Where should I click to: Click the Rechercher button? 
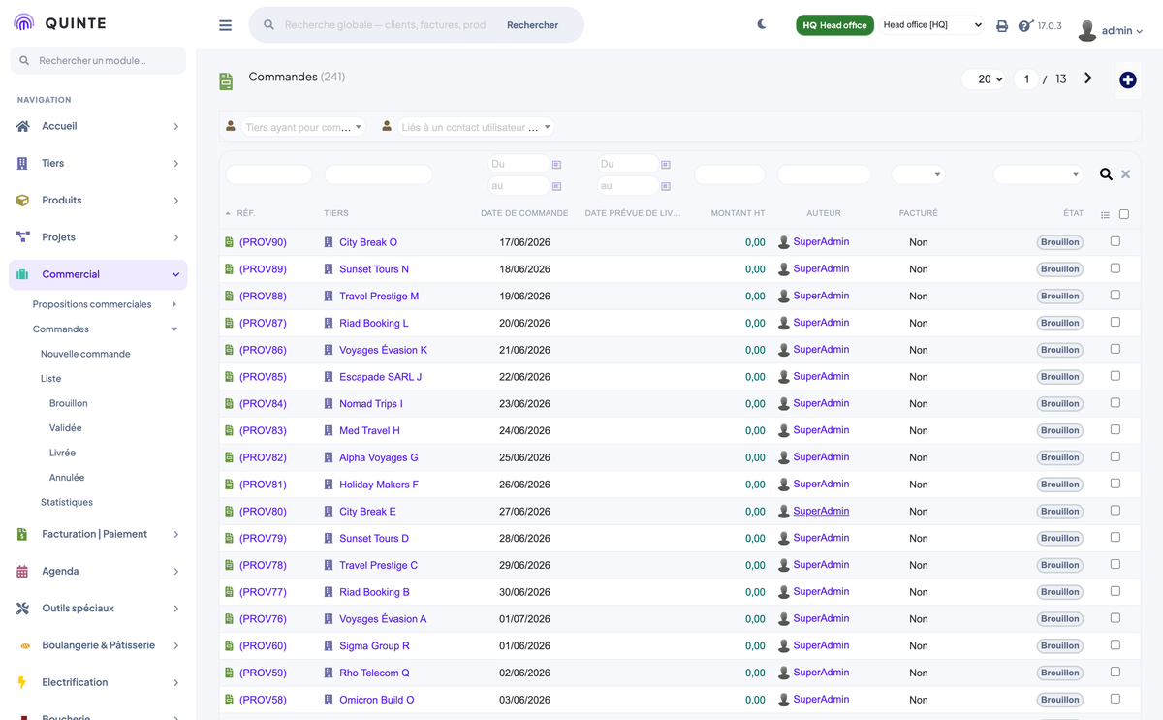[533, 25]
